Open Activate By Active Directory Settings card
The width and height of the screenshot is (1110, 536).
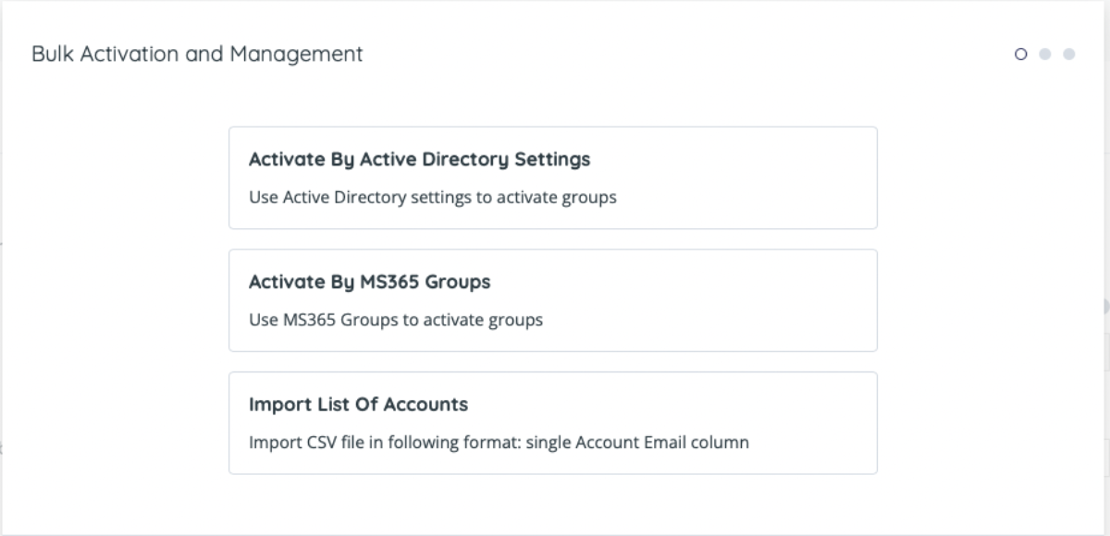553,177
